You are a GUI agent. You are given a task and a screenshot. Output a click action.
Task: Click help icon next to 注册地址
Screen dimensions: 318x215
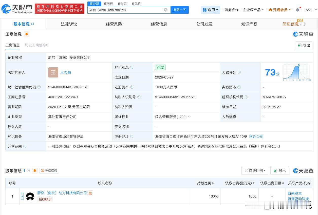132,136
